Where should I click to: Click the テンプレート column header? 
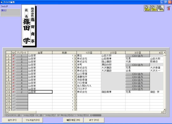[x=22, y=53]
